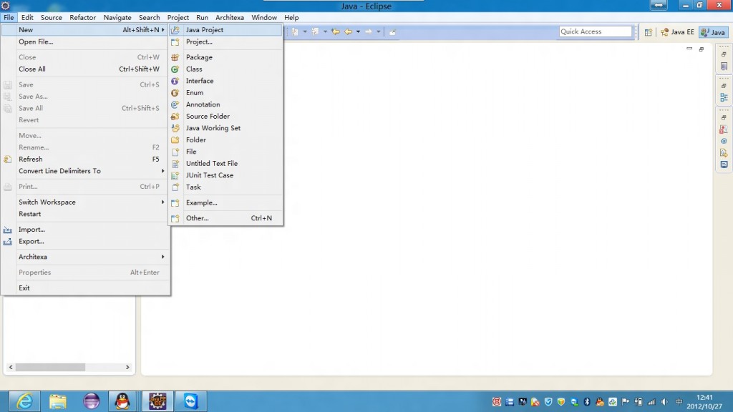
Task: Click the left panel horizontal scrollbar thumb
Action: [50, 367]
